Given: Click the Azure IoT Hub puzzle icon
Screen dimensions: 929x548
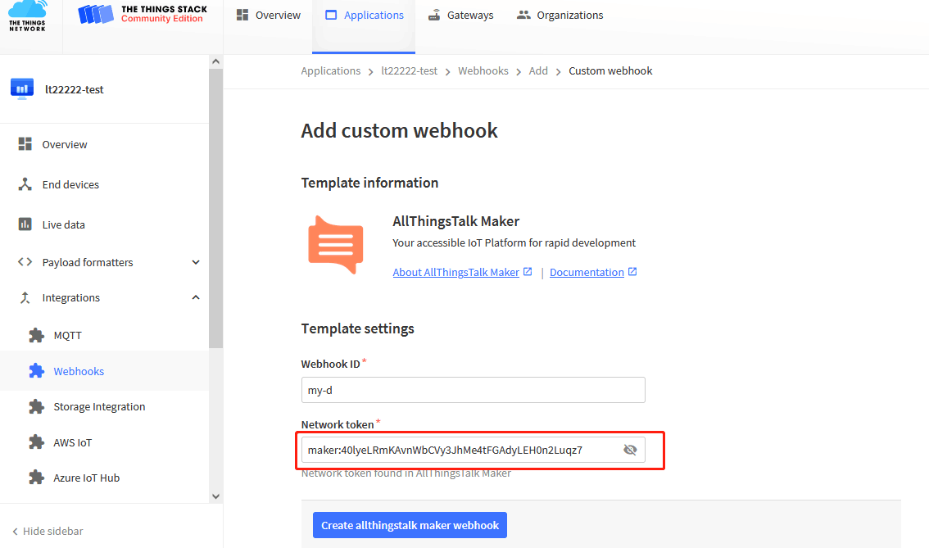Looking at the screenshot, I should [37, 478].
